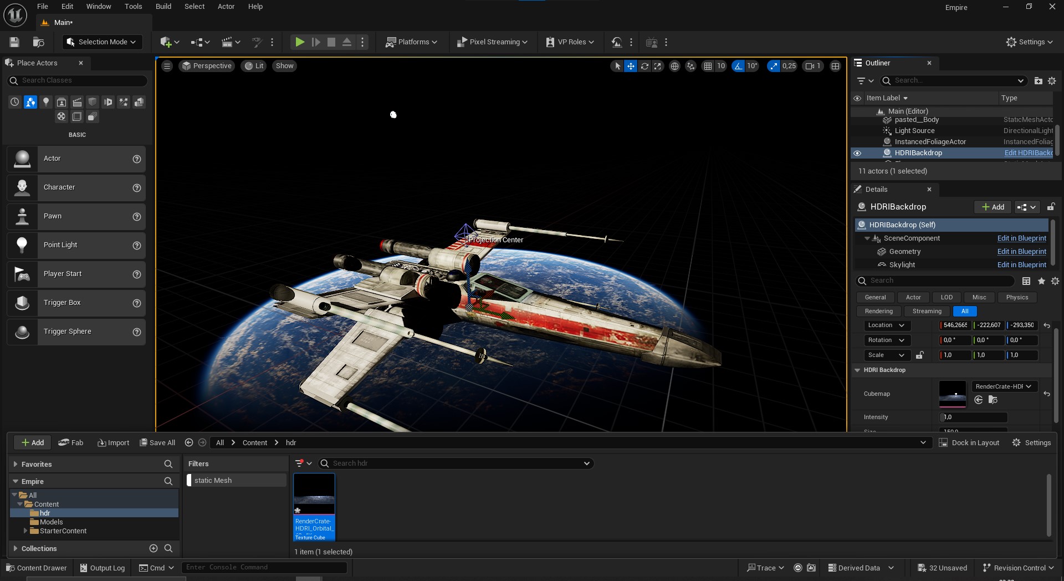This screenshot has width=1064, height=581.
Task: Open the Pixel Streaming dropdown
Action: [492, 42]
